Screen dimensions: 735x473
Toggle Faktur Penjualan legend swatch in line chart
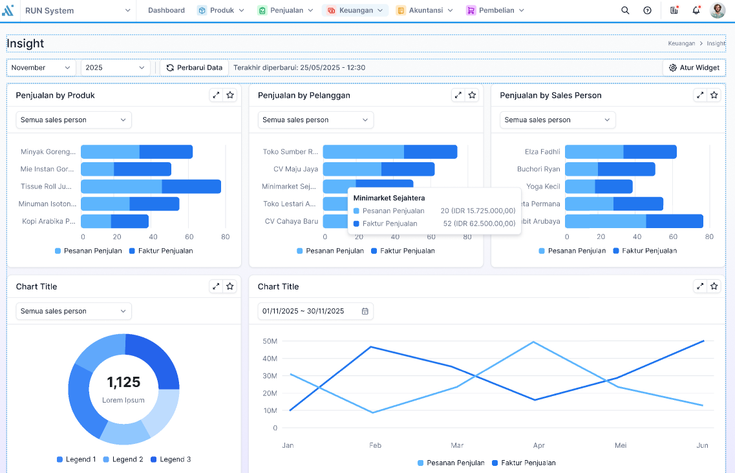(x=495, y=463)
